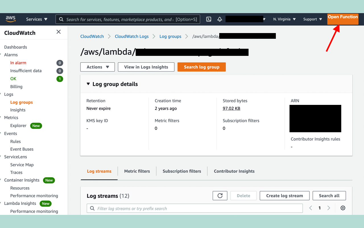Click the In alarm count badge 0

click(x=60, y=63)
